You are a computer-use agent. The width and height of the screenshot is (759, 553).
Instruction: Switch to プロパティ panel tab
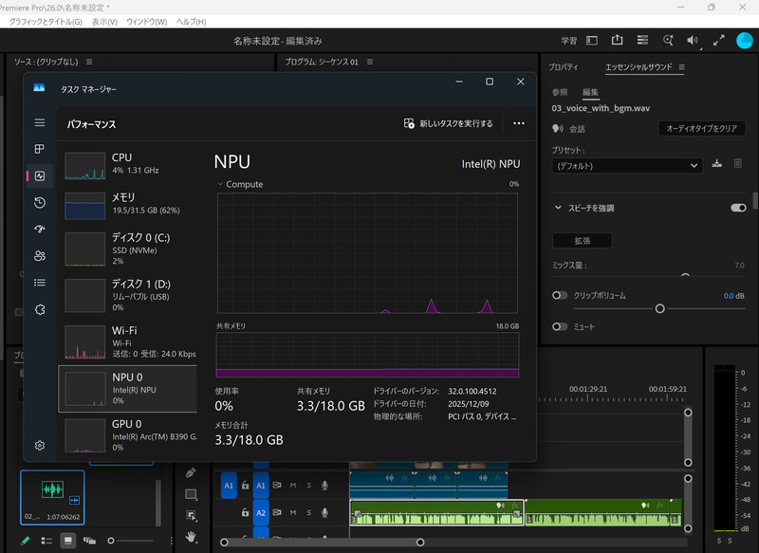pyautogui.click(x=564, y=67)
